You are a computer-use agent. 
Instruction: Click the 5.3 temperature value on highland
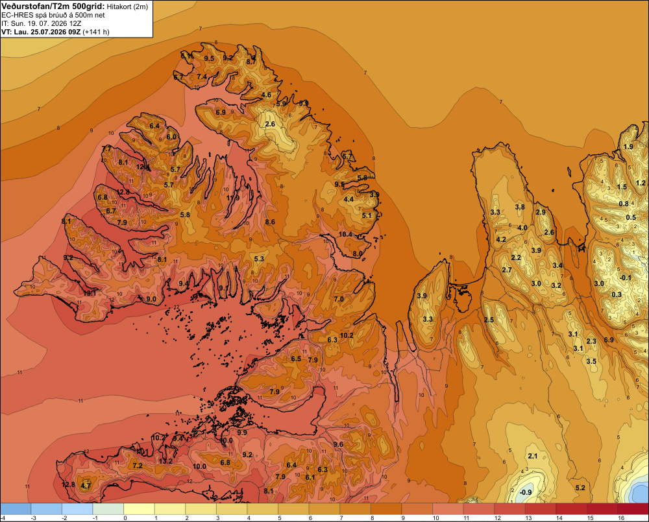(x=259, y=259)
